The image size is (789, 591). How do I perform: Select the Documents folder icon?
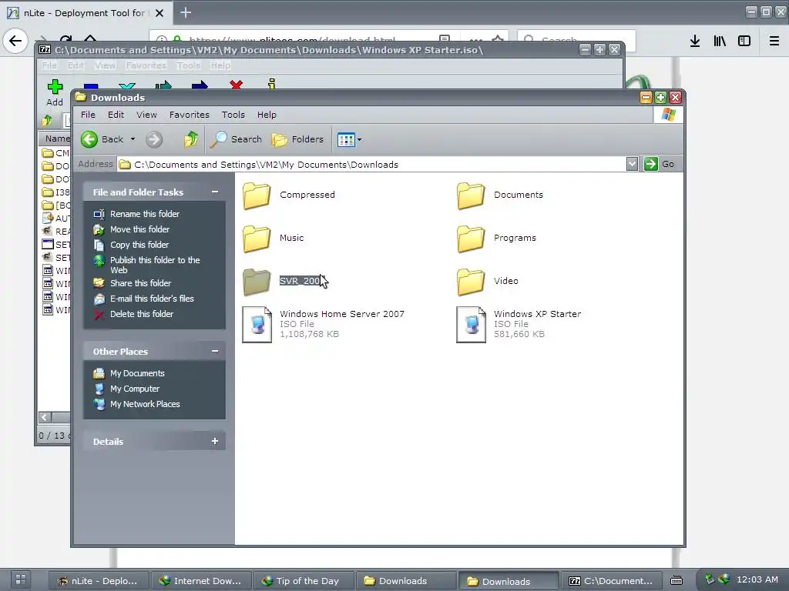pos(471,195)
